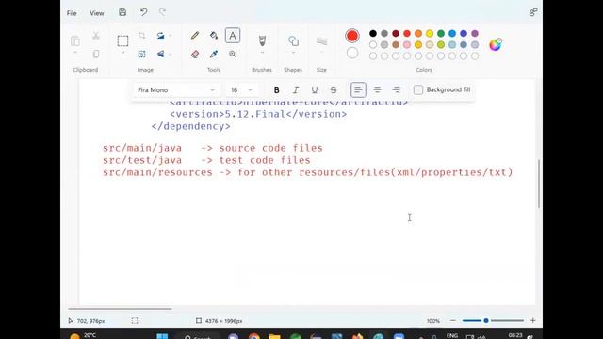Click the Cut scissors icon

point(96,36)
